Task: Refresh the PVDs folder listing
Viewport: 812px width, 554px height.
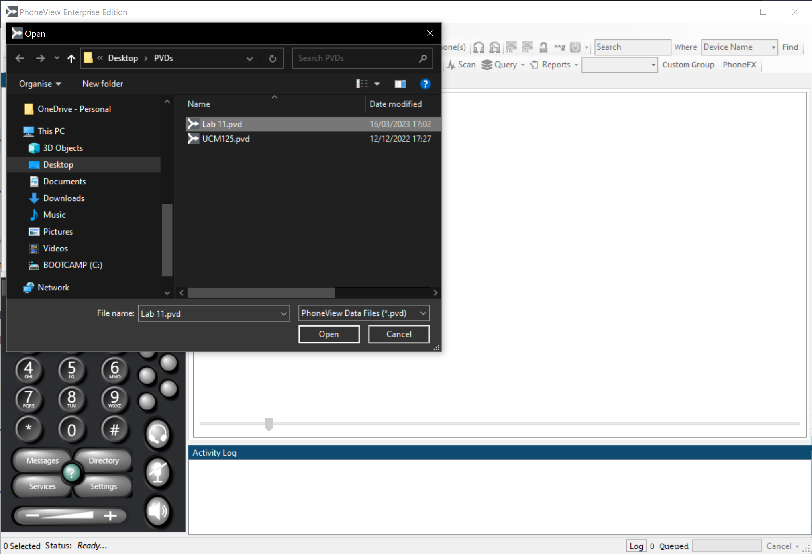Action: (x=273, y=59)
